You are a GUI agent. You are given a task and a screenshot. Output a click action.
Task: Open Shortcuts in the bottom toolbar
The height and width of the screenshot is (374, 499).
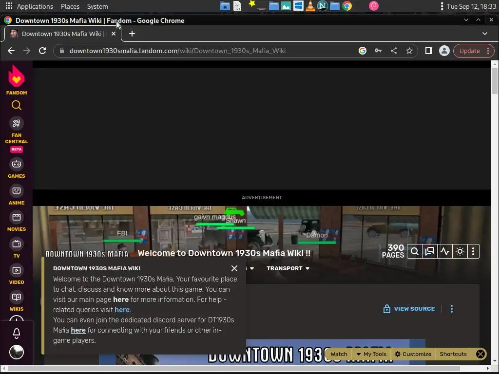tap(453, 354)
